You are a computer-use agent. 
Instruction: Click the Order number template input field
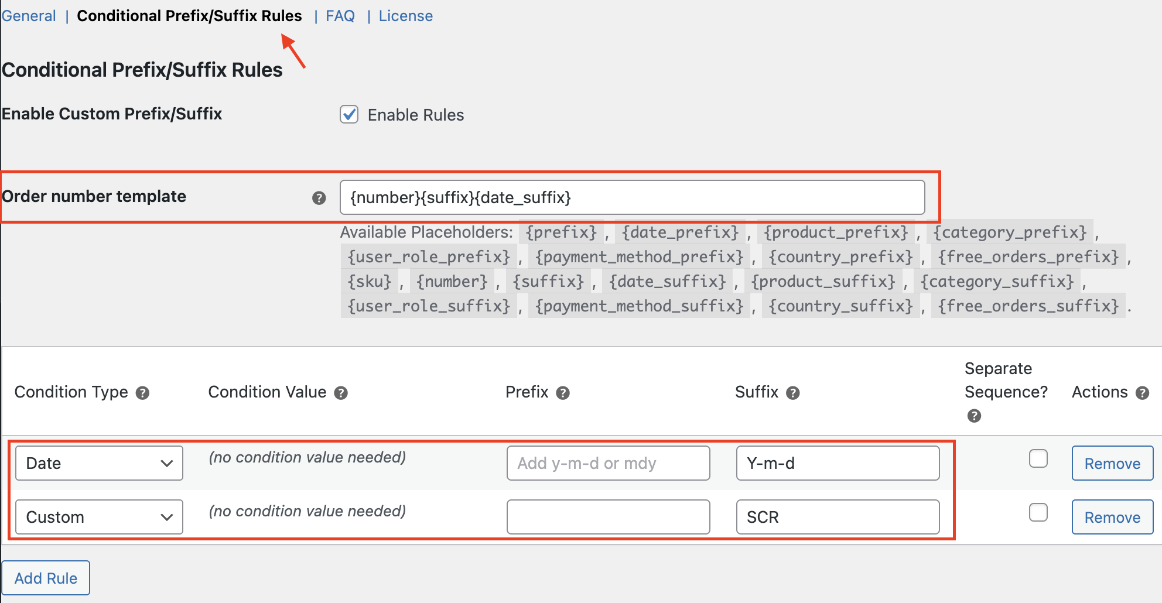point(631,198)
